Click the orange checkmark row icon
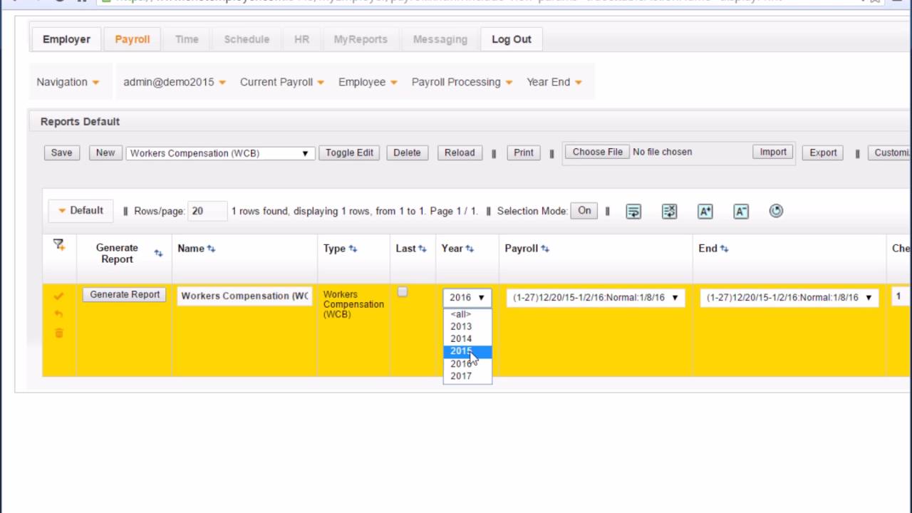912x513 pixels. (x=58, y=296)
